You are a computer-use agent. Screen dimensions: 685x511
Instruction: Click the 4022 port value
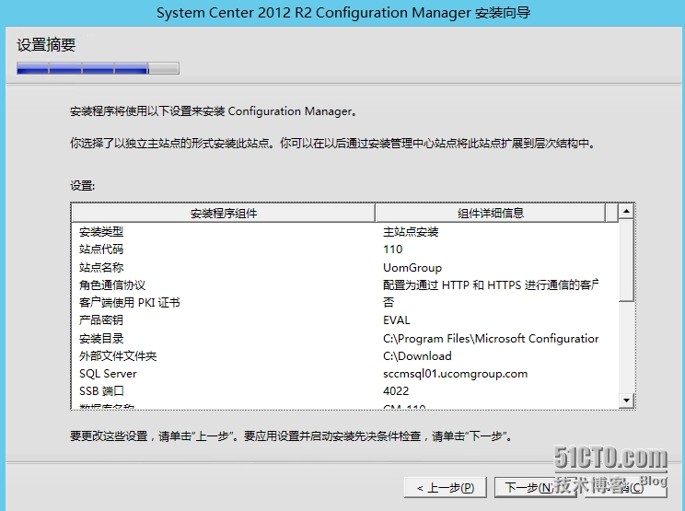click(396, 391)
